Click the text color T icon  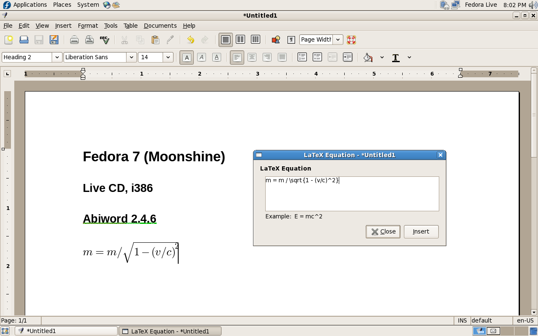click(396, 58)
